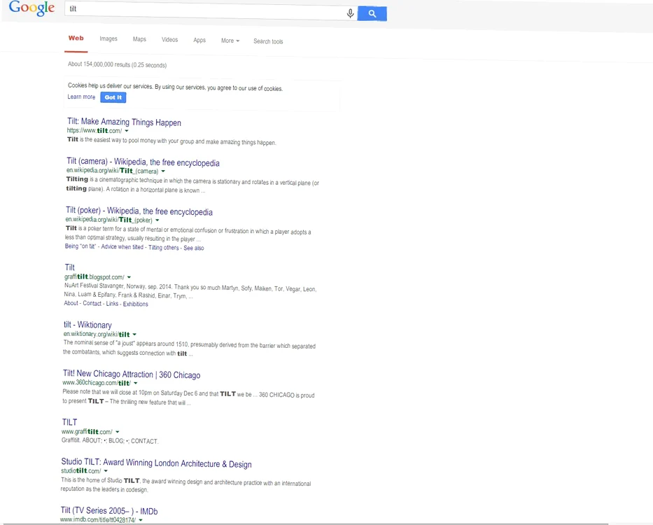This screenshot has width=653, height=525.
Task: Expand arrow next to www.graffitilt.com URL
Action: [118, 432]
